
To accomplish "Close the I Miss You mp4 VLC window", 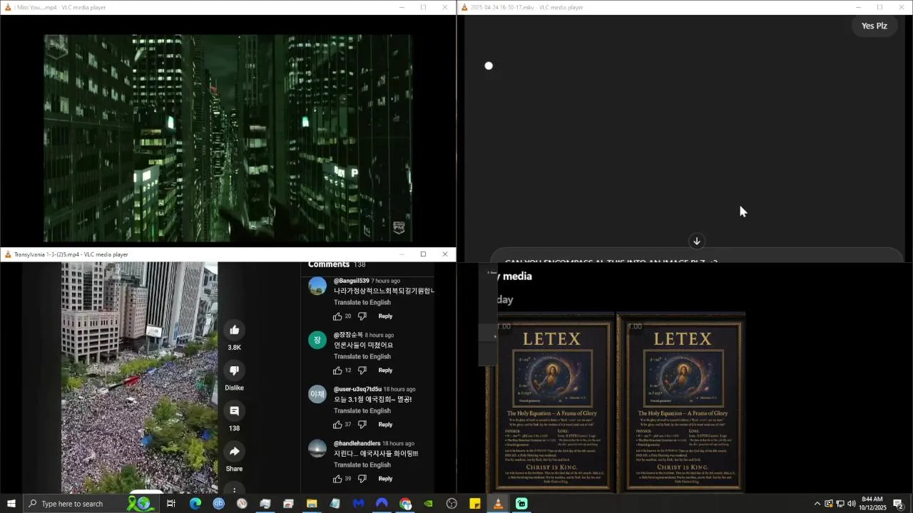I will (445, 7).
